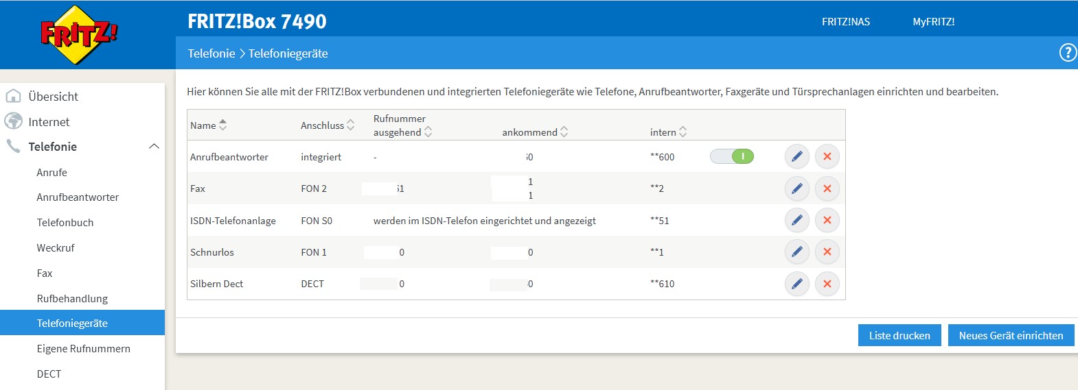Click the FON S0 Anschluss cell
Viewport: 1078px width, 390px height.
pyautogui.click(x=317, y=221)
